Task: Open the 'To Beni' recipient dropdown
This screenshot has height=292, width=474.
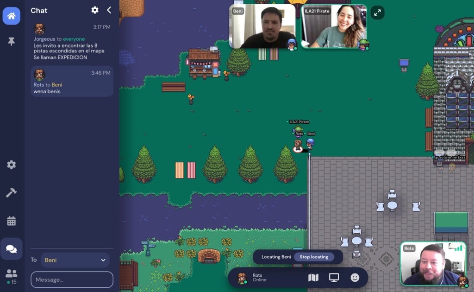Action: pos(75,260)
